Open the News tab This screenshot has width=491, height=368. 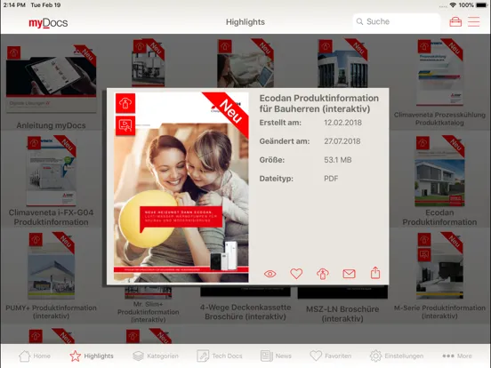click(x=276, y=356)
